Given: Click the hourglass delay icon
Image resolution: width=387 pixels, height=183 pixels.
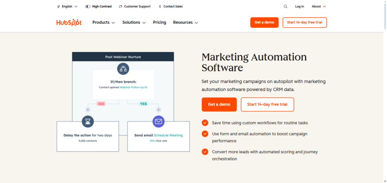Looking at the screenshot, I should tap(88, 121).
